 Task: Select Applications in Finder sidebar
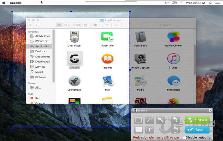[39, 46]
